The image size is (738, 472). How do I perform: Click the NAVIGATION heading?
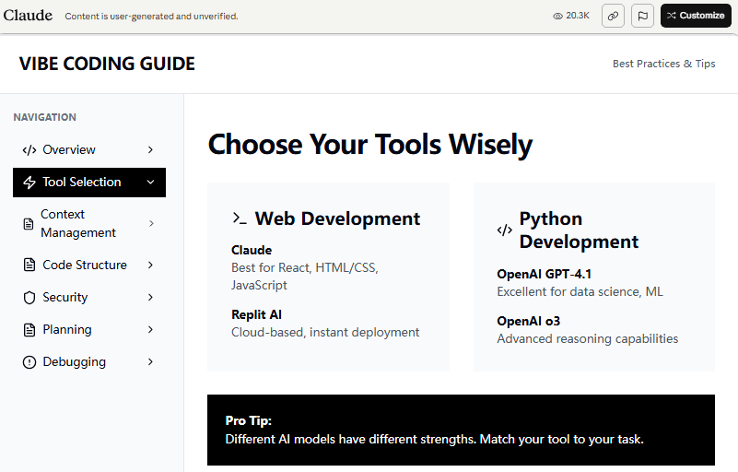[45, 117]
